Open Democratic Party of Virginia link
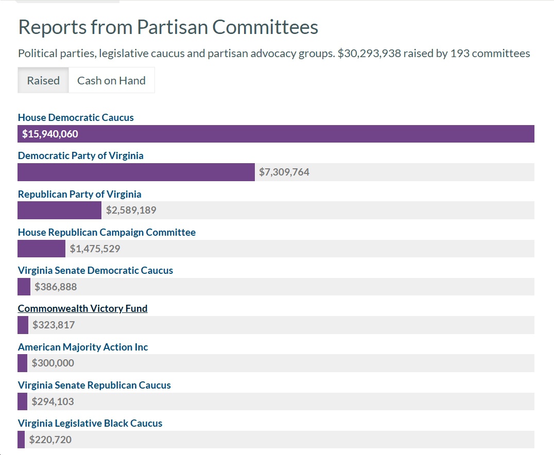Image resolution: width=554 pixels, height=455 pixels. [x=81, y=155]
